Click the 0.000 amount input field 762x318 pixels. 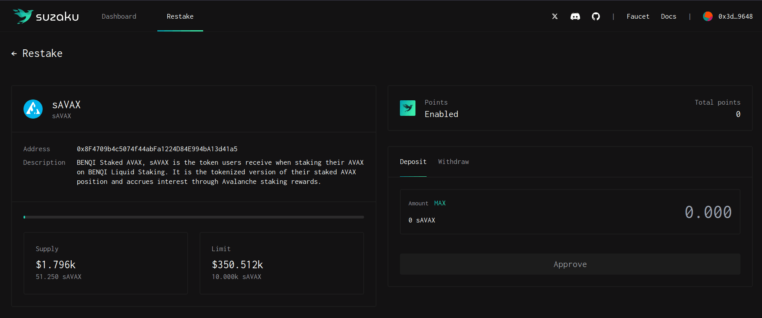coord(708,212)
